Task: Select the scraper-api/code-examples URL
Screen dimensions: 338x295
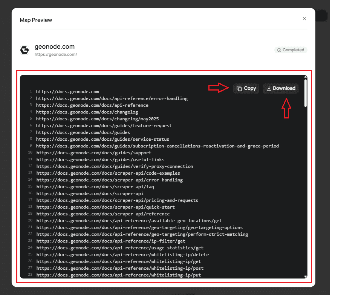Action: tap(108, 173)
